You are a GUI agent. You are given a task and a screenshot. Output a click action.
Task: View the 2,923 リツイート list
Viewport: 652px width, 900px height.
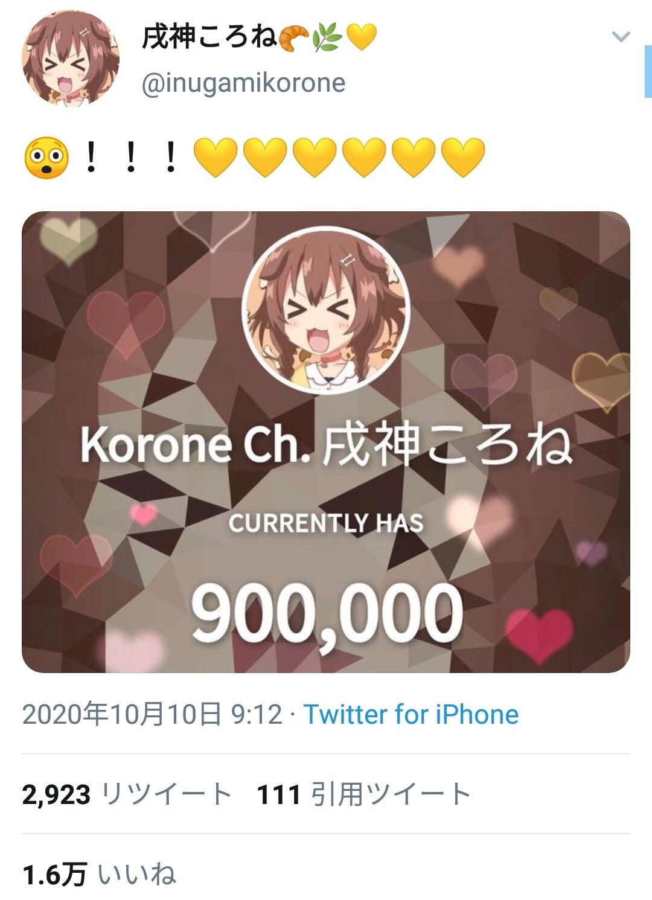(127, 794)
